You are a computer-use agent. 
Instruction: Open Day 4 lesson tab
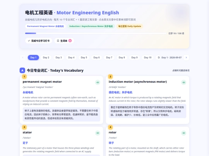[x=71, y=57]
